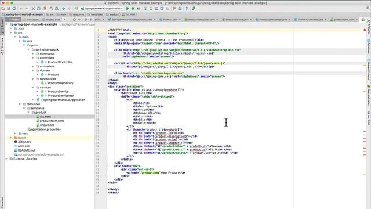Click the Redo toolbar icon
The width and height of the screenshot is (371, 209).
tap(27, 9)
